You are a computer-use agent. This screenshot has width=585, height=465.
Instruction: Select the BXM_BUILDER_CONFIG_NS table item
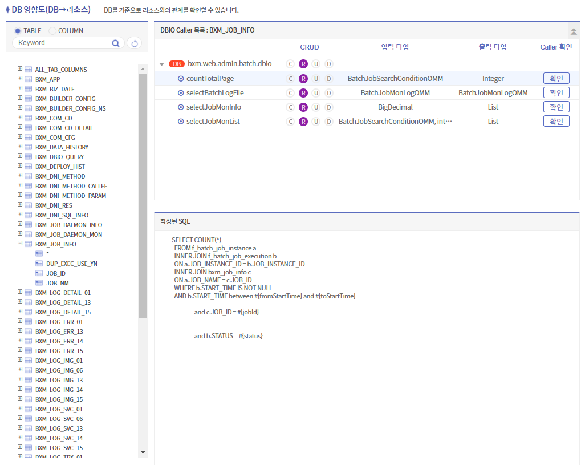click(71, 108)
